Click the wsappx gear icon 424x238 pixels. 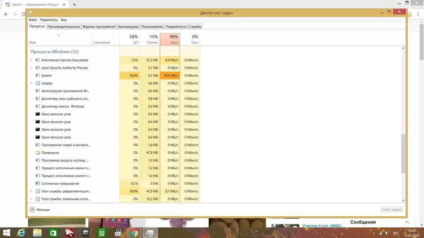click(38, 83)
